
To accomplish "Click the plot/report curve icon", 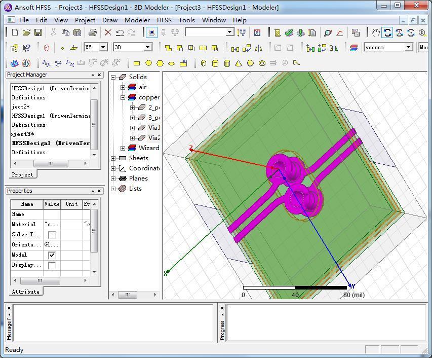I will point(340,33).
